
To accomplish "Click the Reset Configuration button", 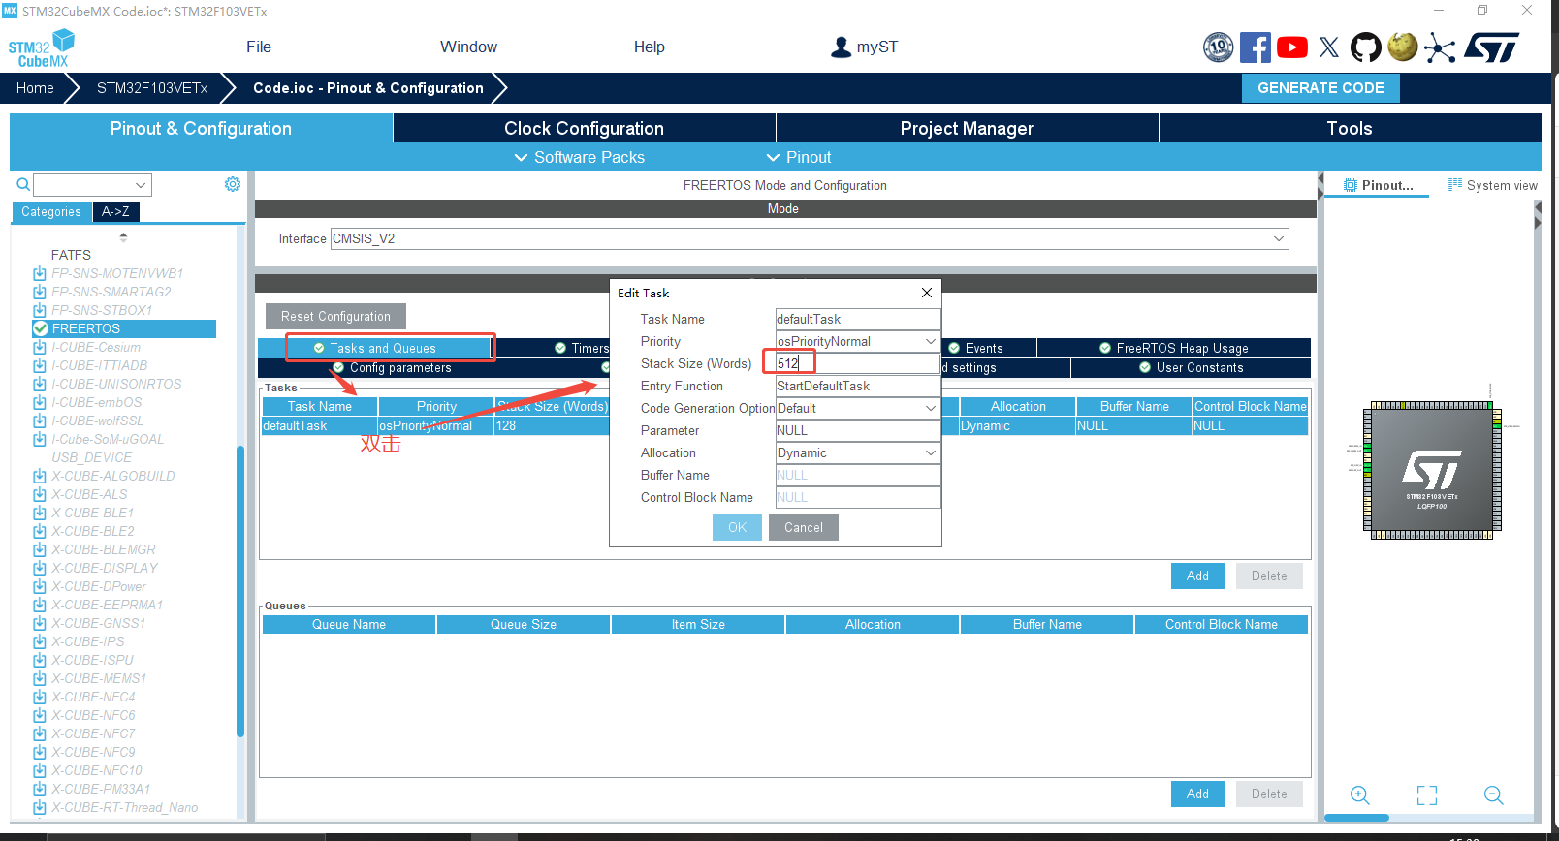I will 335,316.
